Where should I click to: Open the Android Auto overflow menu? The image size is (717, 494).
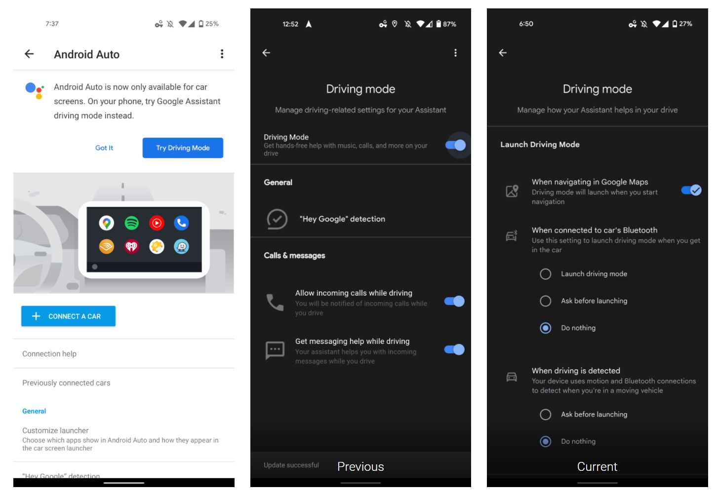pos(222,54)
